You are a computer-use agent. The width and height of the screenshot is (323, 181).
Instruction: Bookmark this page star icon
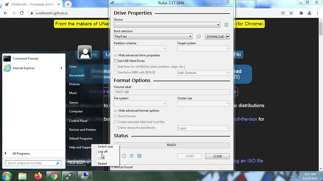(x=291, y=13)
